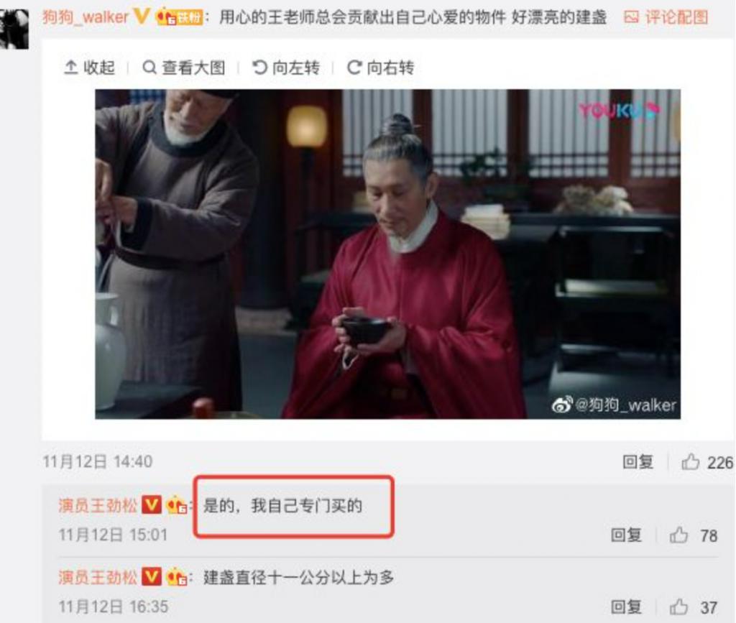Reply to the 14:40 comment
Screen dimensions: 736x623
pyautogui.click(x=638, y=462)
